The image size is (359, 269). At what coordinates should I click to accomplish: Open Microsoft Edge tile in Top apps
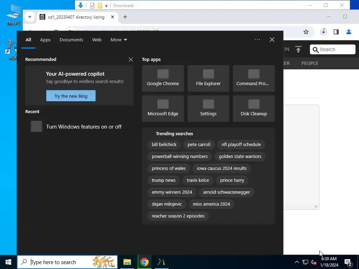[163, 109]
